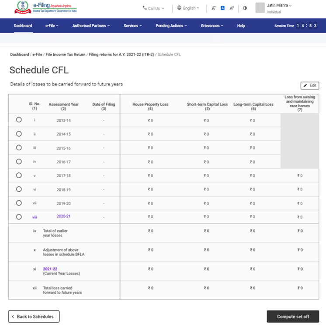Open the e-File dropdown menu
The image size is (326, 327).
point(52,26)
